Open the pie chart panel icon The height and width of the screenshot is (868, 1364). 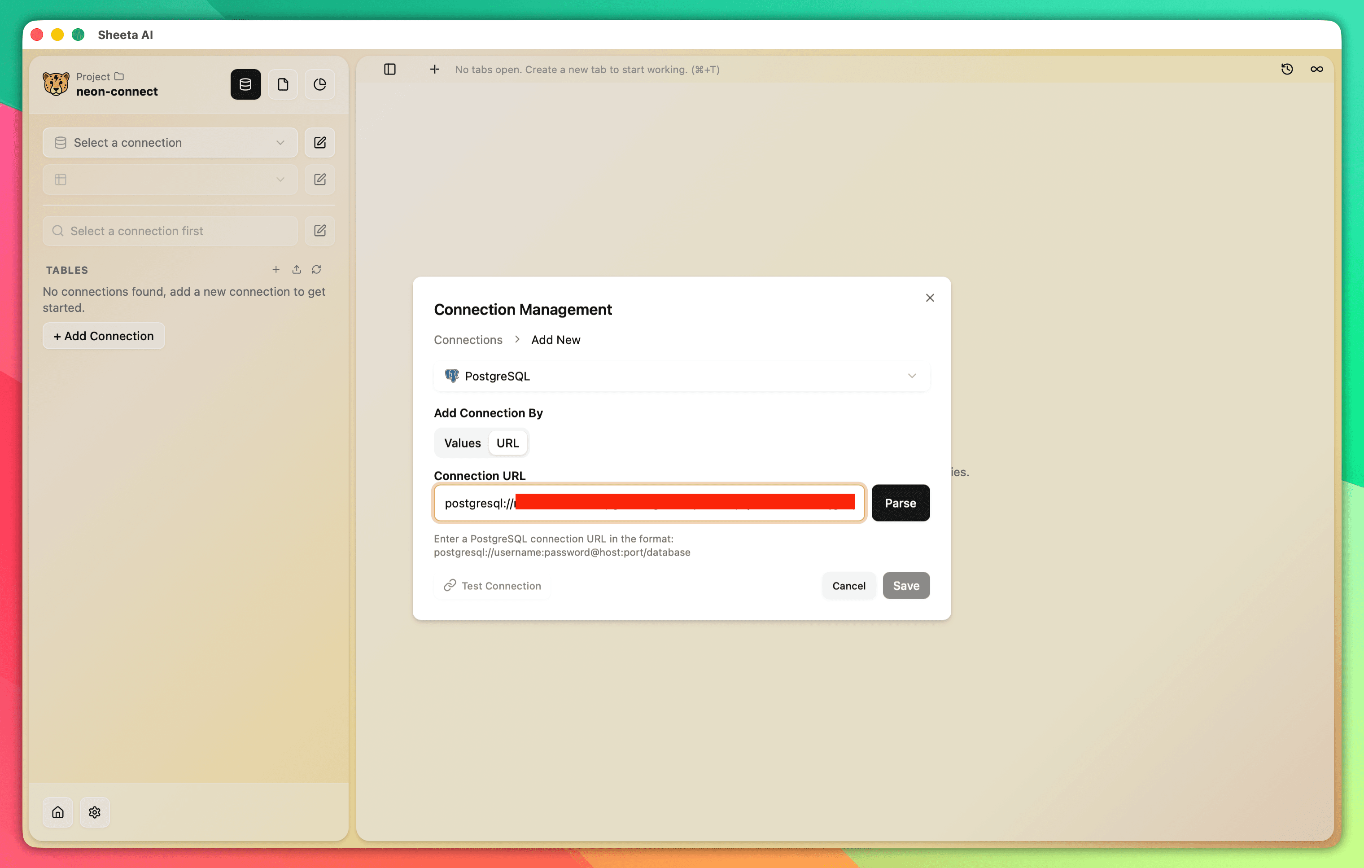[319, 84]
